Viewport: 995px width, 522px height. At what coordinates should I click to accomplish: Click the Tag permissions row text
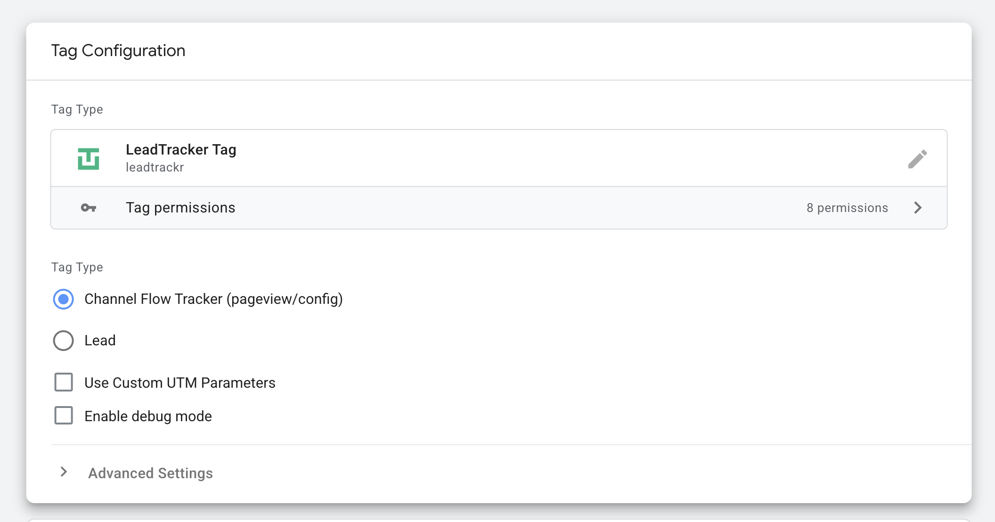tap(180, 208)
